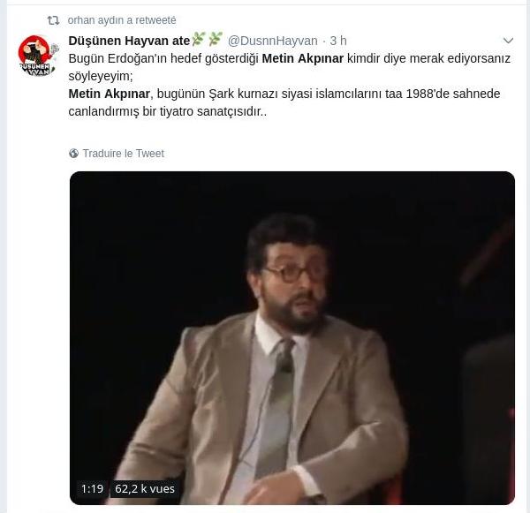This screenshot has width=530, height=513.
Task: Open the tweet's 3 h timestamp
Action: 338,41
